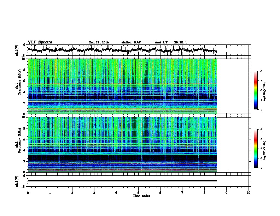The width and height of the screenshot is (280, 216).
Task: Click the ch.2 spectrogram color scale bar
Action: pyautogui.click(x=256, y=149)
